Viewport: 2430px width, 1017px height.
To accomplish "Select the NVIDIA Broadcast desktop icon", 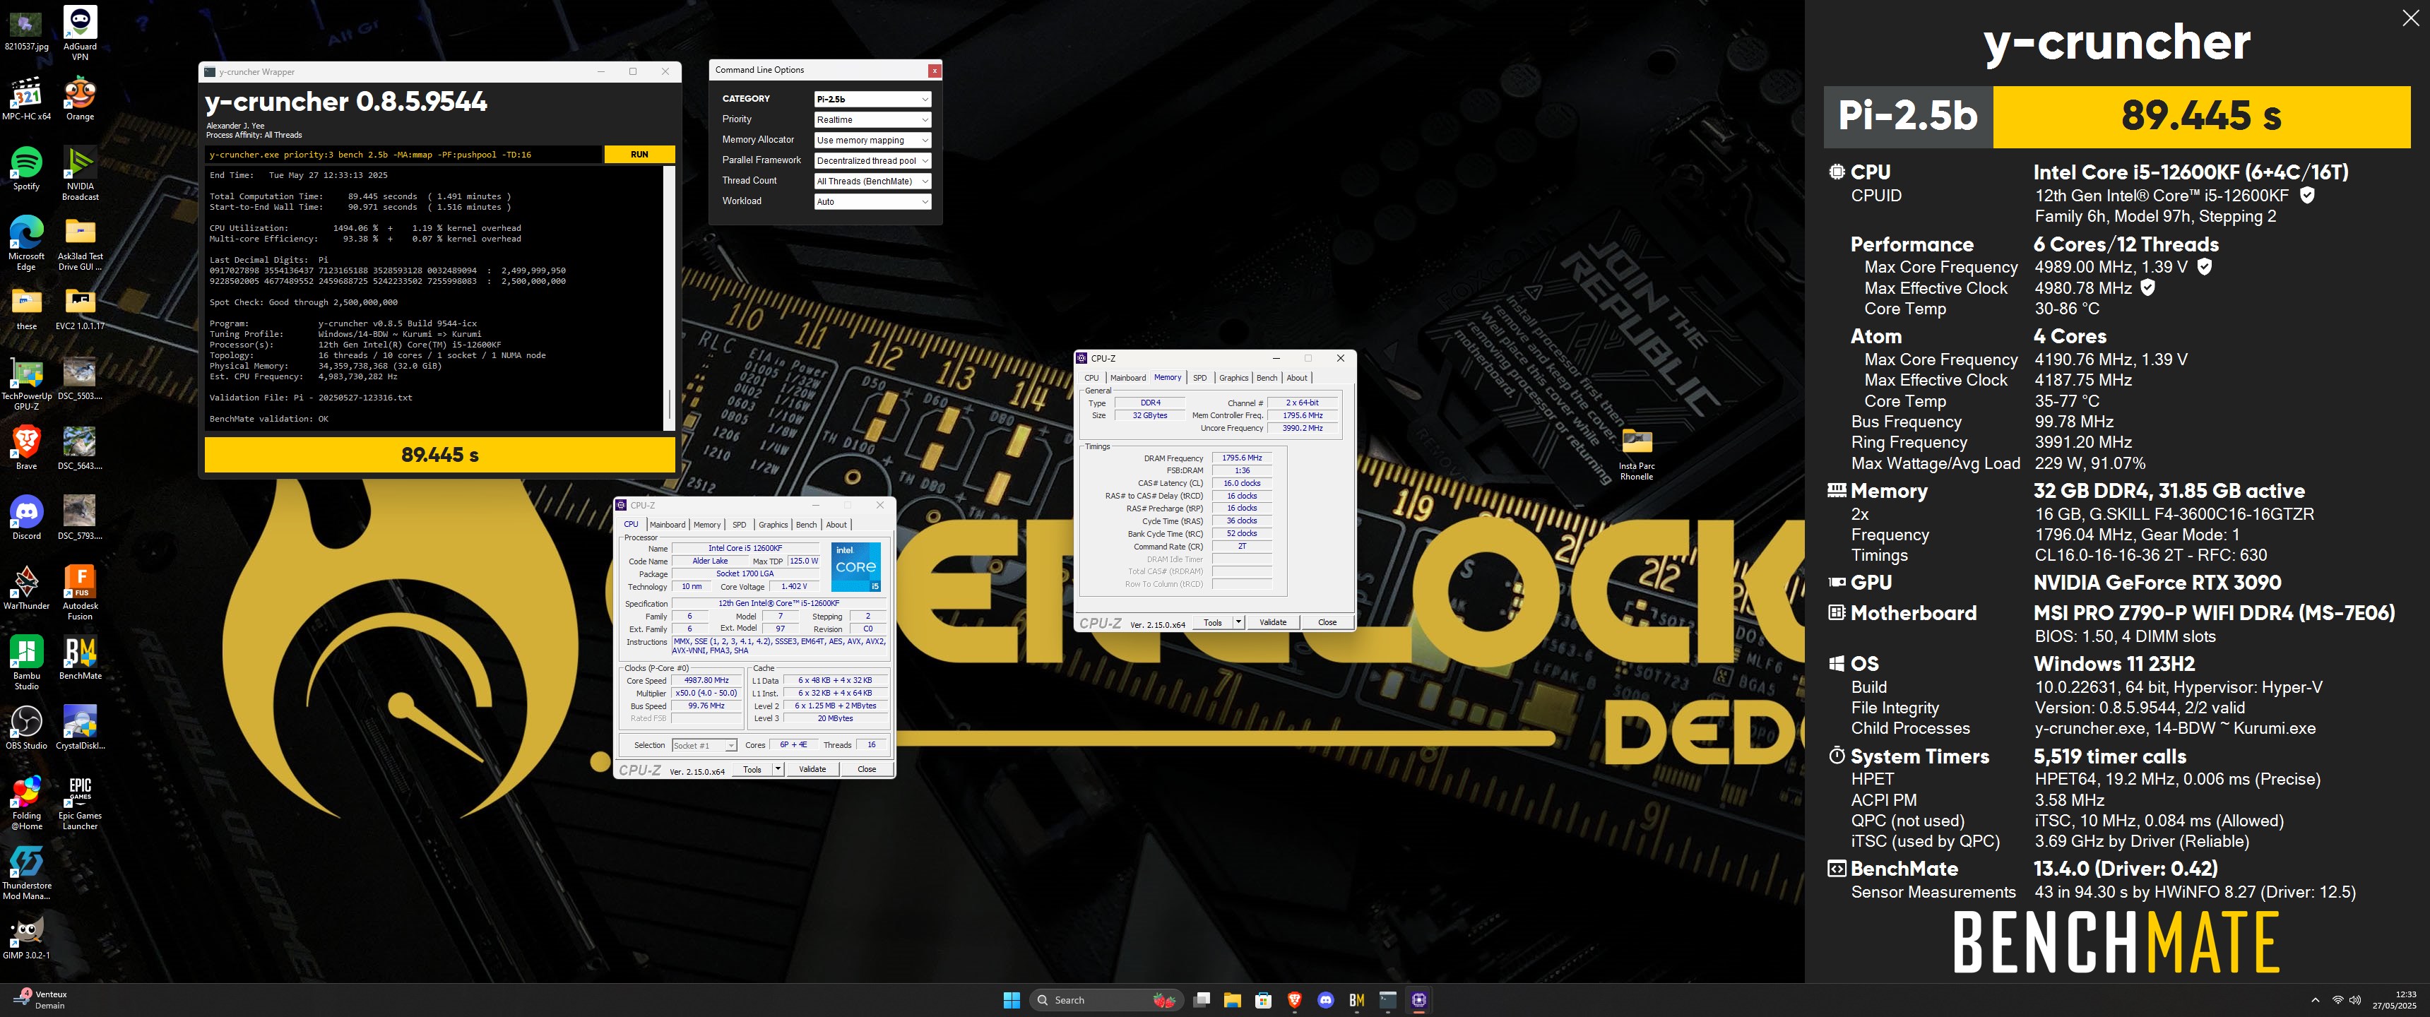I will [81, 174].
